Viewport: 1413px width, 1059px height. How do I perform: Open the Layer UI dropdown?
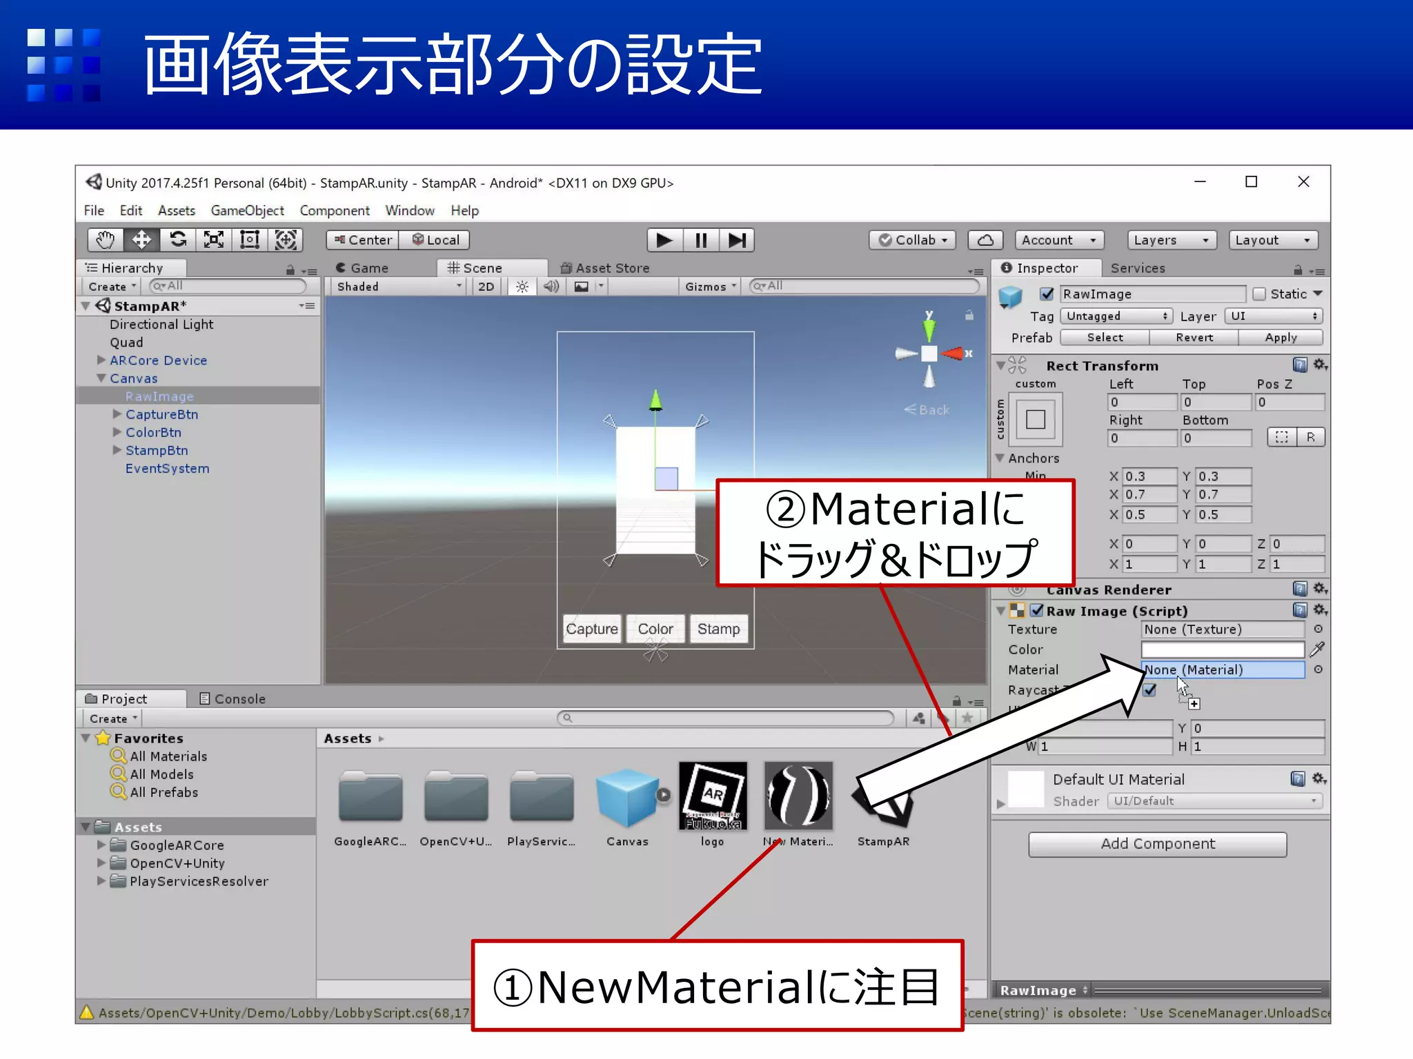pyautogui.click(x=1274, y=316)
